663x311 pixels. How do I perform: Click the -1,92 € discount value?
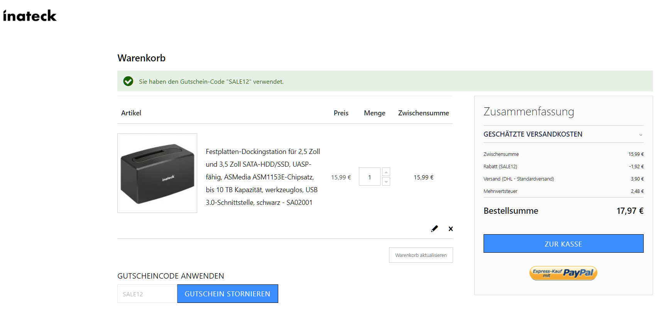click(x=636, y=166)
